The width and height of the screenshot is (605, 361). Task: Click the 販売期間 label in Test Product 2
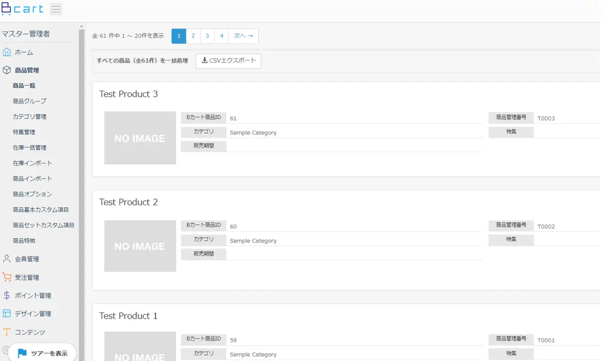pos(203,254)
